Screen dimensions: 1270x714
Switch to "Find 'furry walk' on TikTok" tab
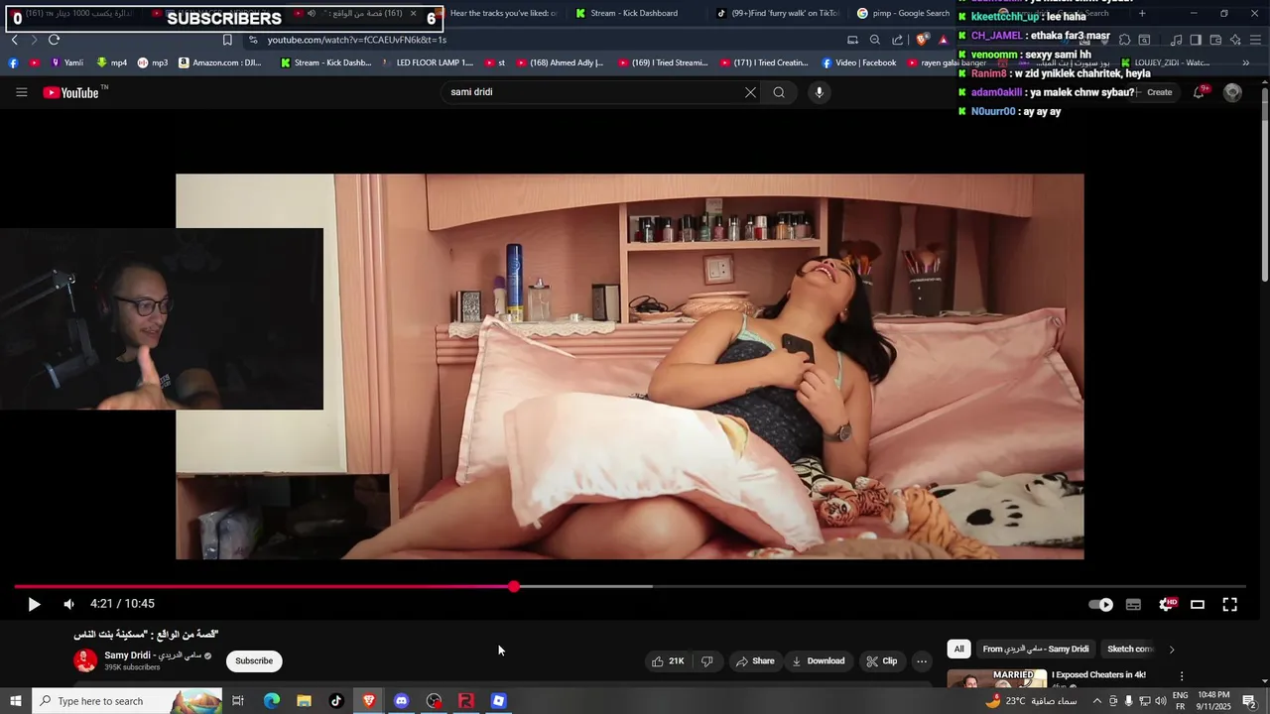[777, 13]
